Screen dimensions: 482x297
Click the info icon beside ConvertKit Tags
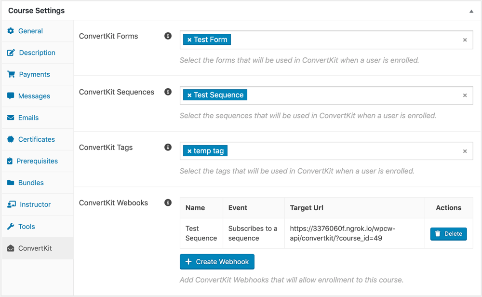pos(168,147)
